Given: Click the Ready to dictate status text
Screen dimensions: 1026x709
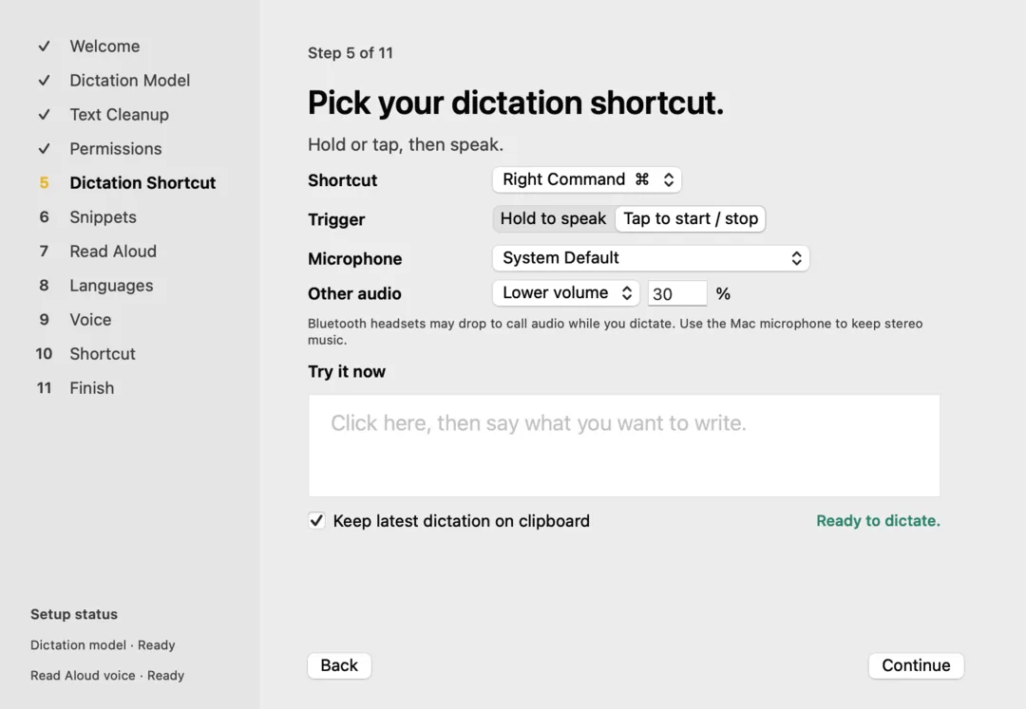Looking at the screenshot, I should tap(878, 521).
